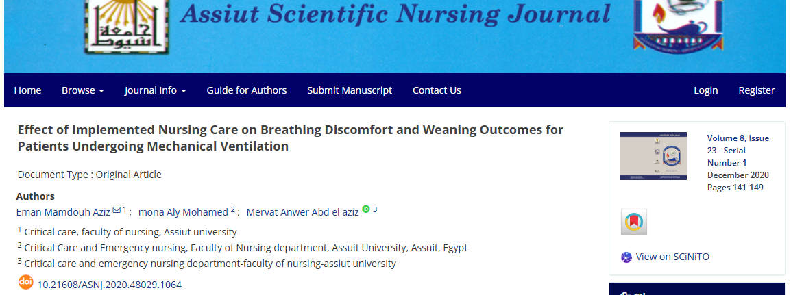Open the green ORCID icon beside Mervat Anwer
This screenshot has height=295, width=791.
click(366, 209)
